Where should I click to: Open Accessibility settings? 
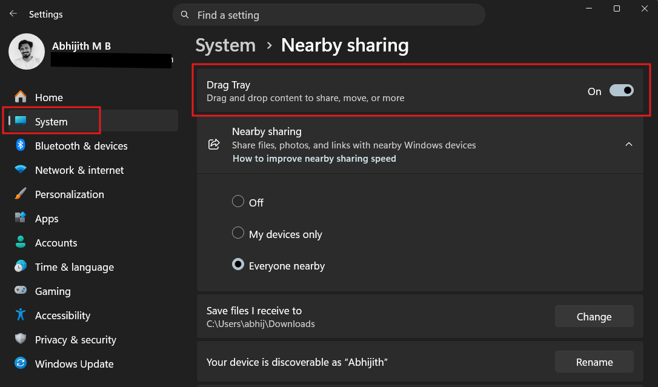tap(63, 315)
